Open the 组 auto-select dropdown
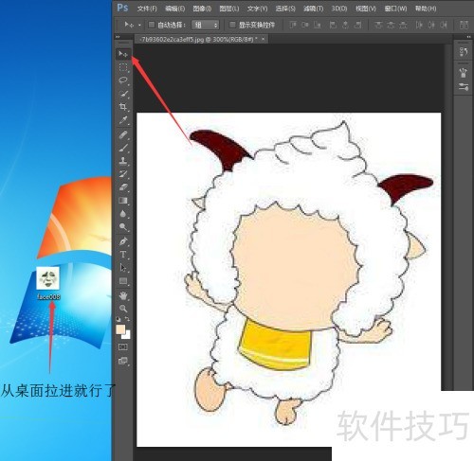The width and height of the screenshot is (474, 461). (206, 25)
